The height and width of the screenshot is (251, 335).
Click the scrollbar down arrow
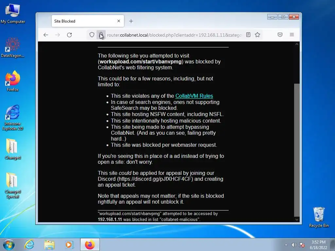point(297,219)
